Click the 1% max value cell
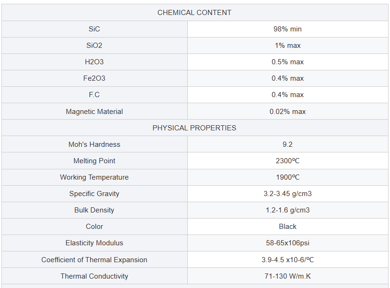Screen dimensions: 390x288 [x=288, y=45]
